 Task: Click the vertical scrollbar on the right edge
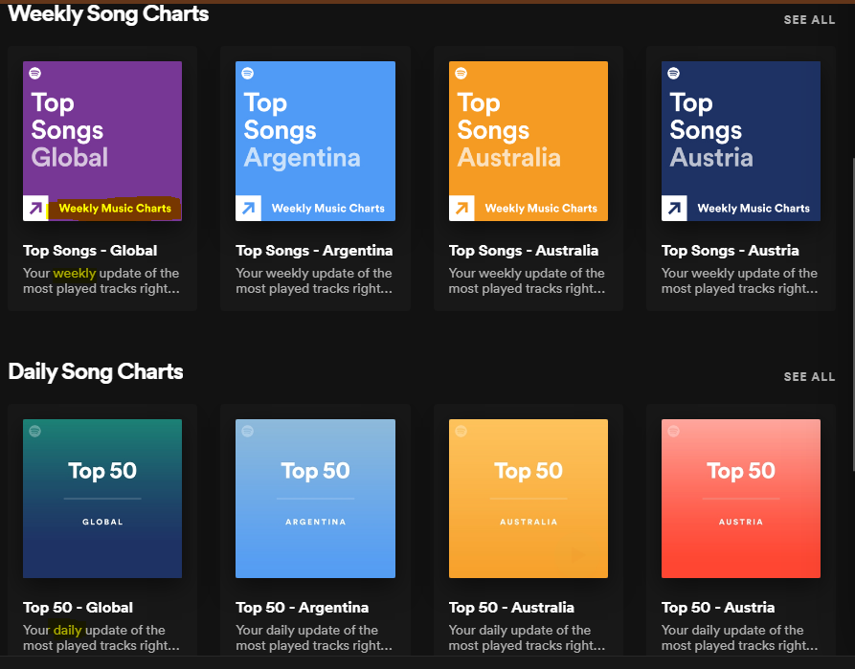[x=853, y=314]
